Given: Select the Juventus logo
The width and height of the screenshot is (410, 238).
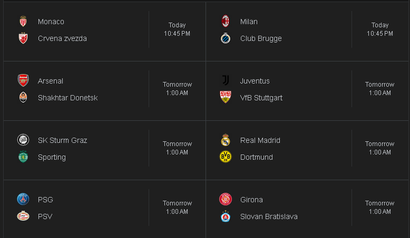Looking at the screenshot, I should (x=226, y=80).
